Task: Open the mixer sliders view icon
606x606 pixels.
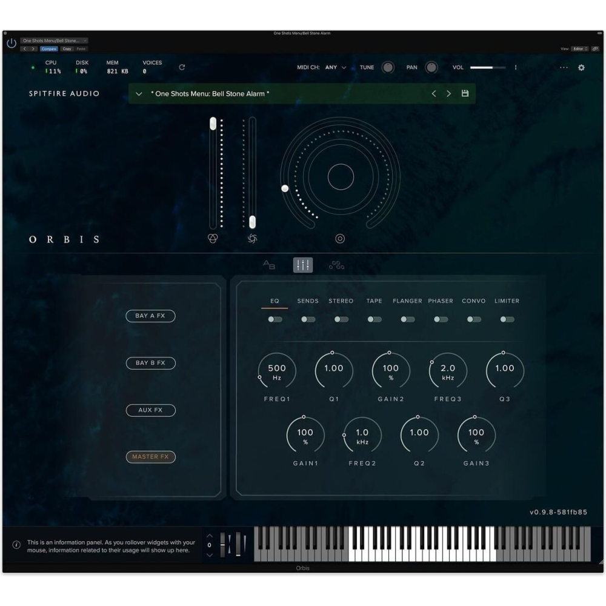Action: [x=303, y=265]
